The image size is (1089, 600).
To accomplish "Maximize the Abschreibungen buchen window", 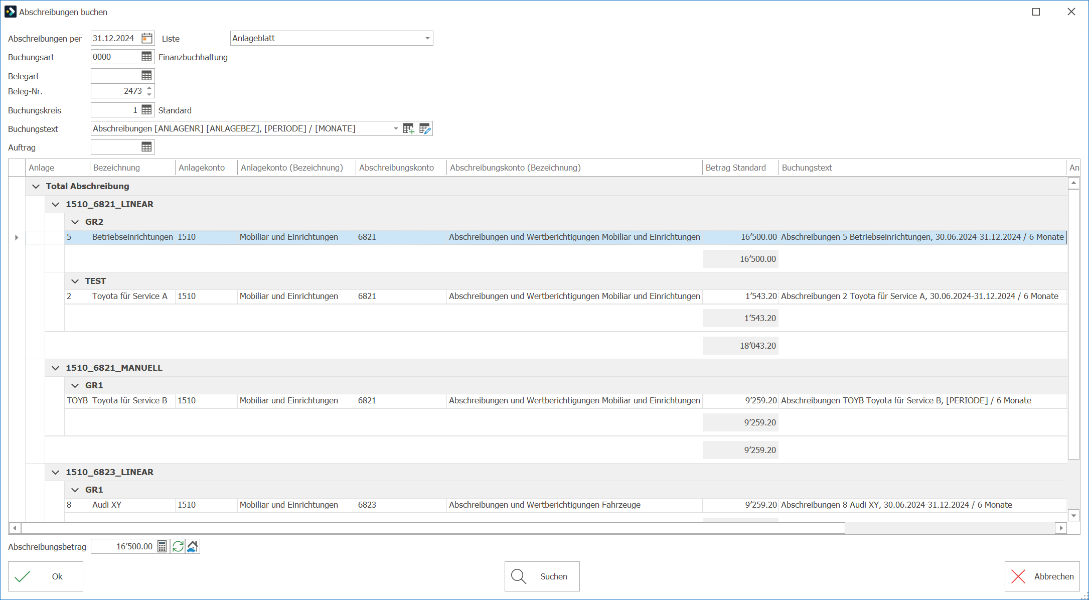I will (x=1036, y=12).
